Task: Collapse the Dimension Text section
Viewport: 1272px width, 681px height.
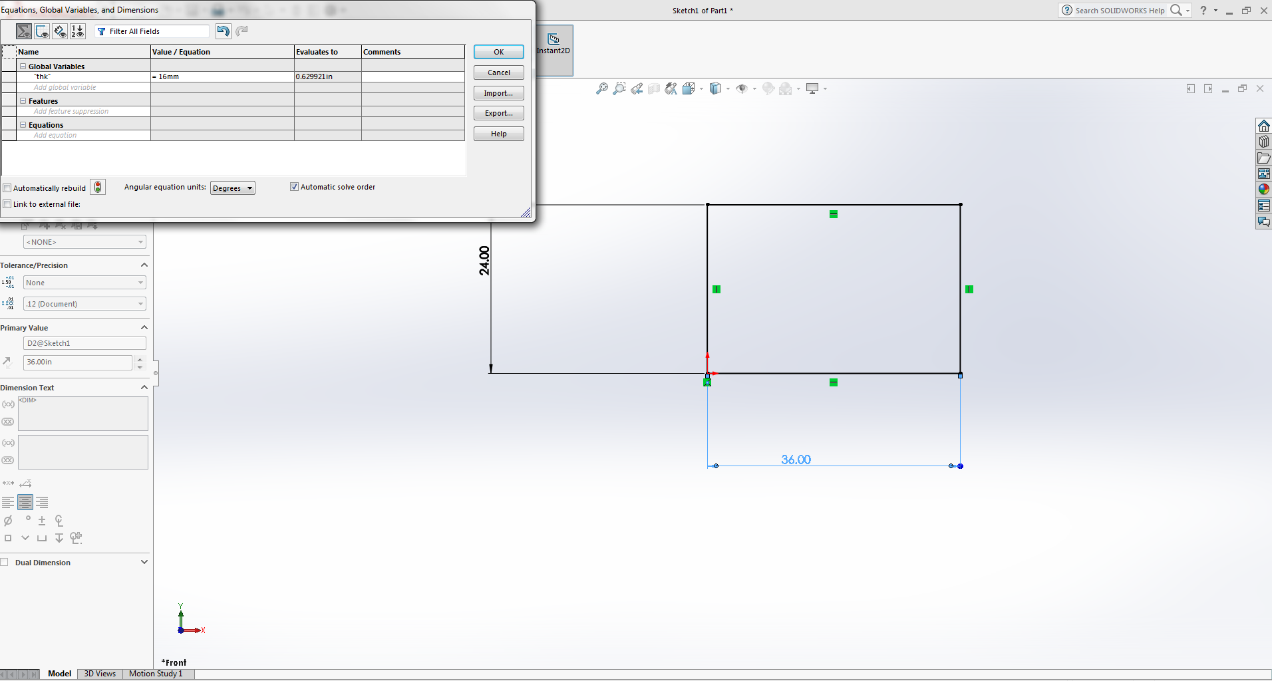Action: click(144, 387)
